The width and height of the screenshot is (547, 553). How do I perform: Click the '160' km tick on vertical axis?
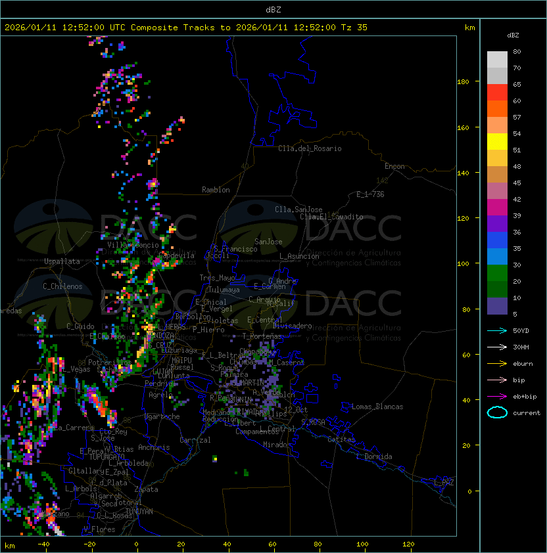point(463,127)
